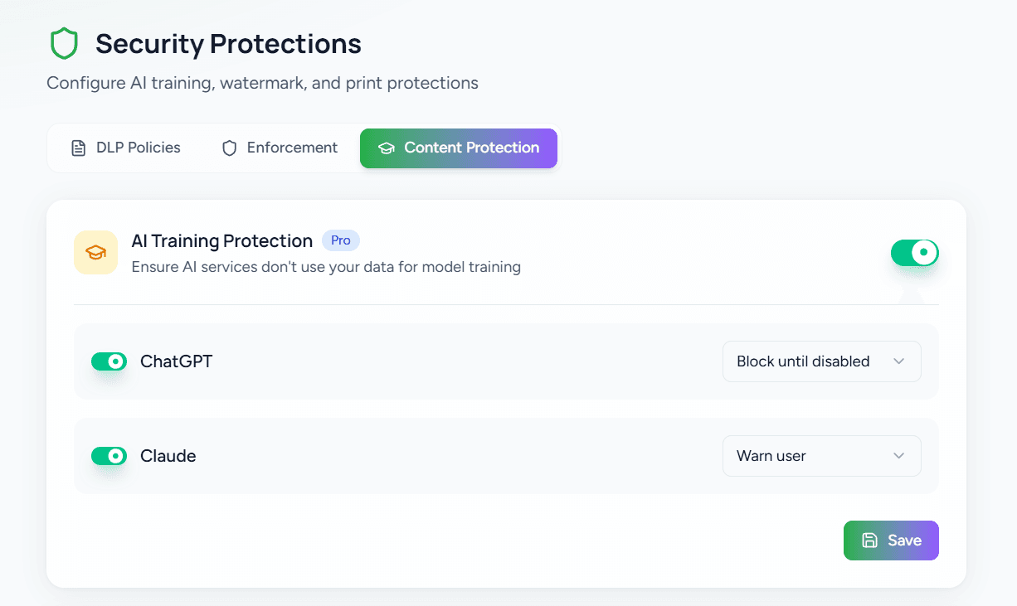Click the graduation cap icon on Content Protection tab
Viewport: 1017px width, 606px height.
click(x=386, y=148)
